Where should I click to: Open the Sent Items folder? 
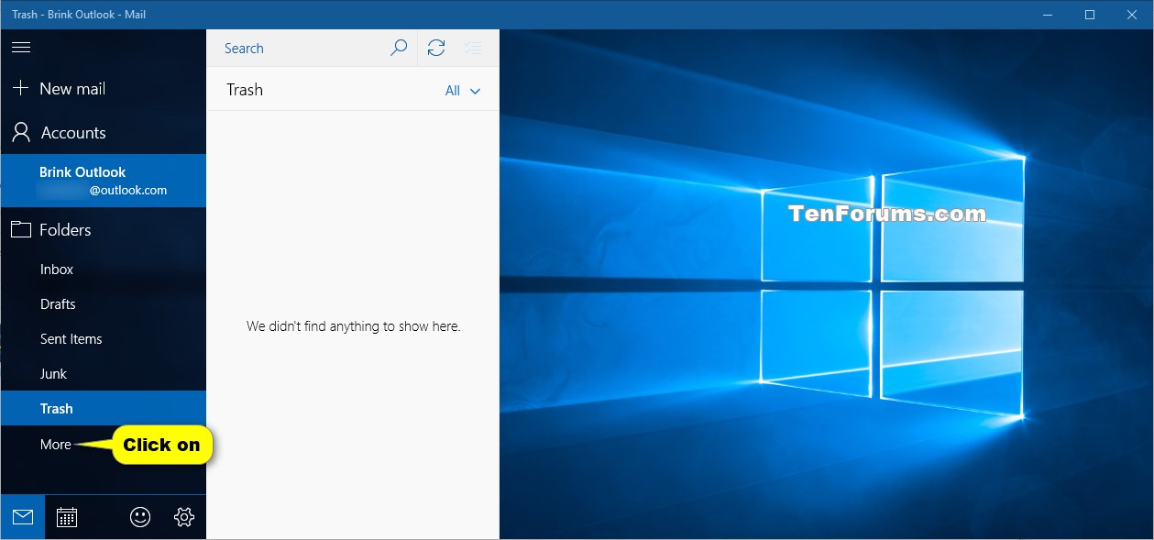pyautogui.click(x=104, y=339)
